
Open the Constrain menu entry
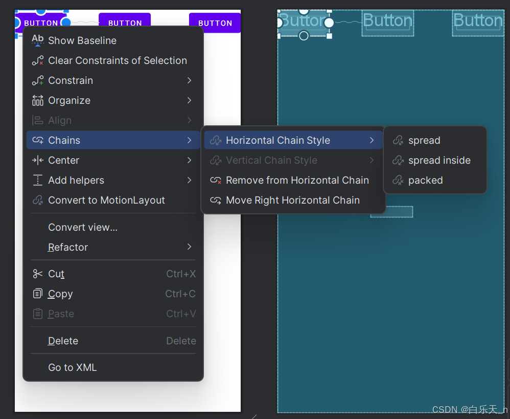(x=113, y=80)
